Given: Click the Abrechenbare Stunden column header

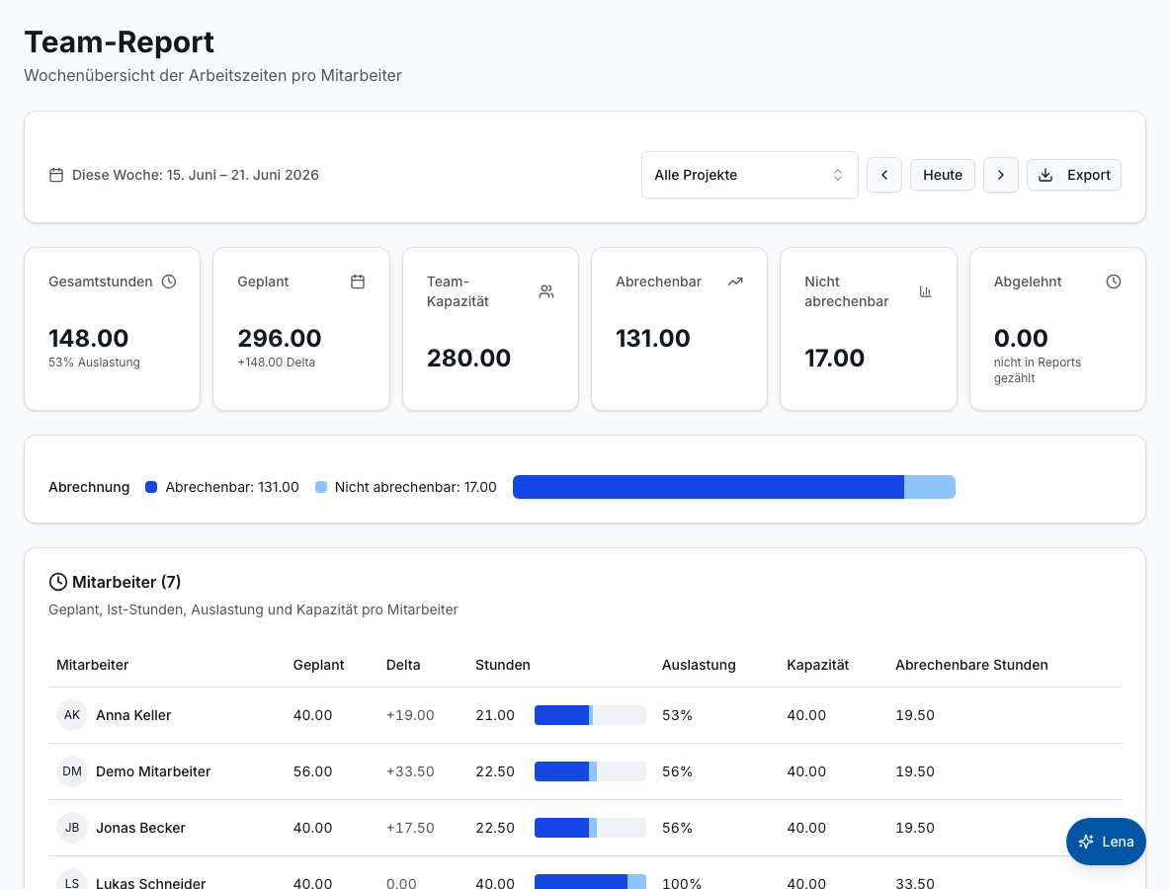Looking at the screenshot, I should pos(971,665).
